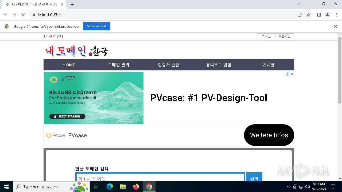Click Weitere Infos ad button
This screenshot has height=192, width=342.
click(269, 135)
